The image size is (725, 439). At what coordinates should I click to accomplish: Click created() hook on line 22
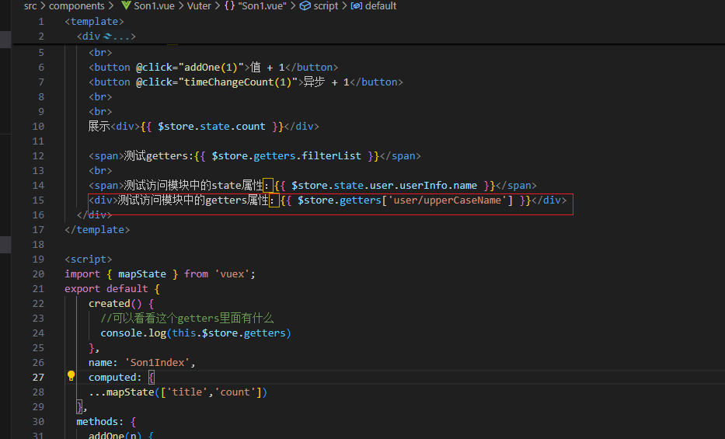pyautogui.click(x=115, y=303)
